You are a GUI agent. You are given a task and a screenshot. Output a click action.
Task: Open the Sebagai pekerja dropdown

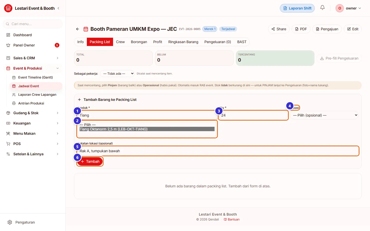(x=117, y=74)
